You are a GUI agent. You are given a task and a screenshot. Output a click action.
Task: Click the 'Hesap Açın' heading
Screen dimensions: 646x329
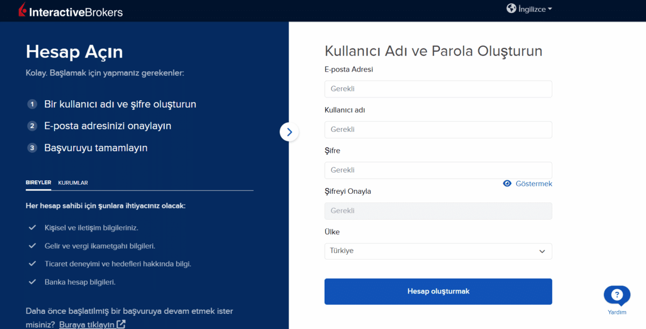point(74,52)
